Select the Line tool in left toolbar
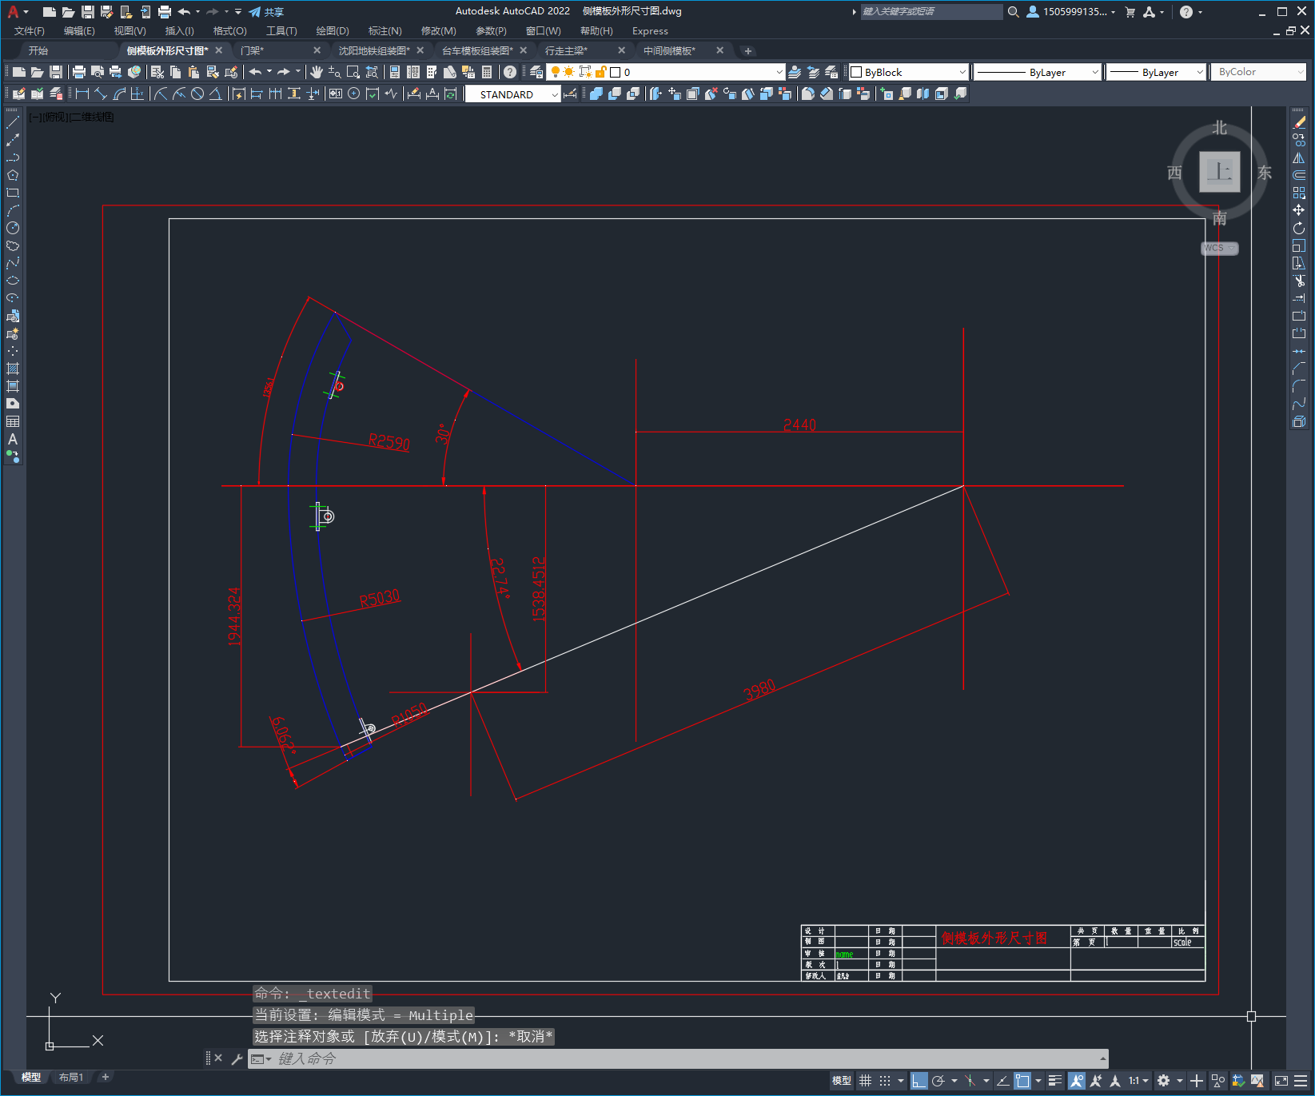This screenshot has height=1096, width=1315. tap(13, 122)
